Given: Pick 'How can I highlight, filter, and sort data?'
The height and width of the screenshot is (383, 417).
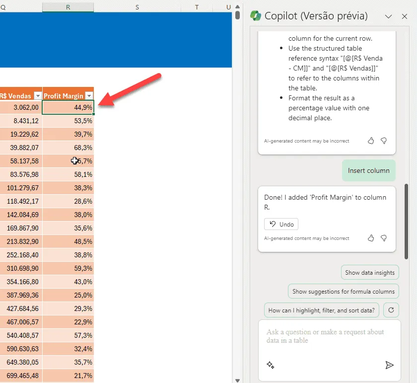Looking at the screenshot, I should (x=321, y=310).
